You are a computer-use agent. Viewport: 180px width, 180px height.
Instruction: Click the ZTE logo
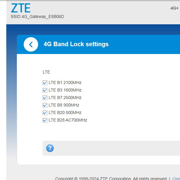coord(20,8)
